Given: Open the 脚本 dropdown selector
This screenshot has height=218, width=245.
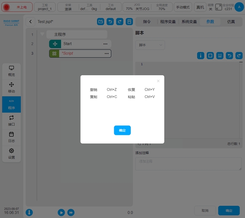Looking at the screenshot, I should coord(150,45).
